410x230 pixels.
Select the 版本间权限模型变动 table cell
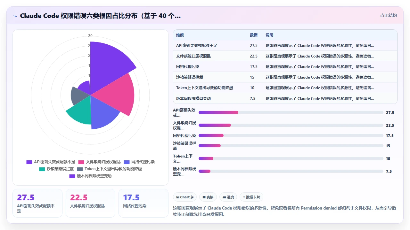[x=193, y=98]
